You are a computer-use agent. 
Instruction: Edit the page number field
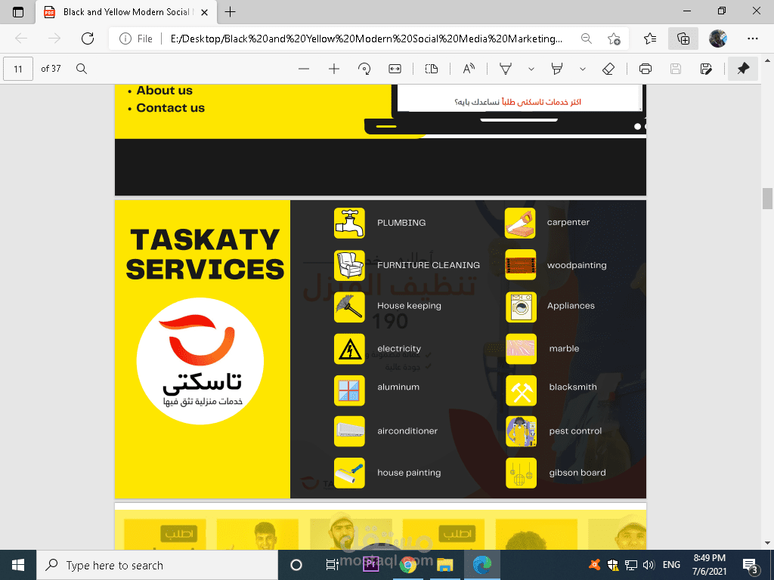tap(18, 69)
